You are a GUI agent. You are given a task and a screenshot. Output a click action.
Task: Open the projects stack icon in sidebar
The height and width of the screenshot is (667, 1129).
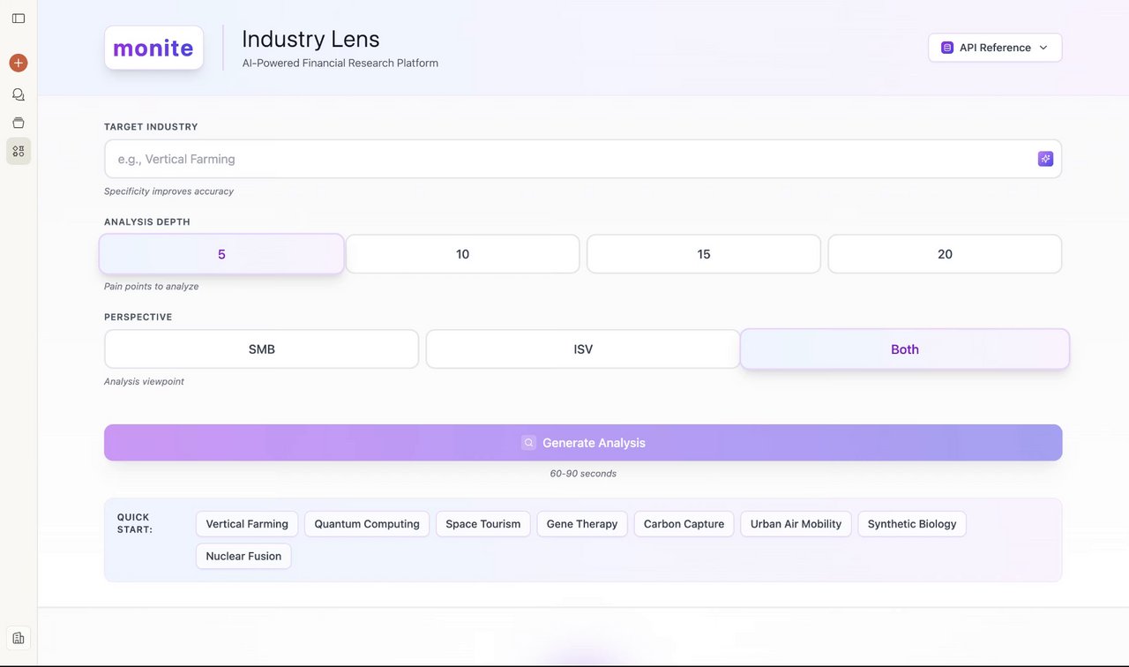[19, 123]
